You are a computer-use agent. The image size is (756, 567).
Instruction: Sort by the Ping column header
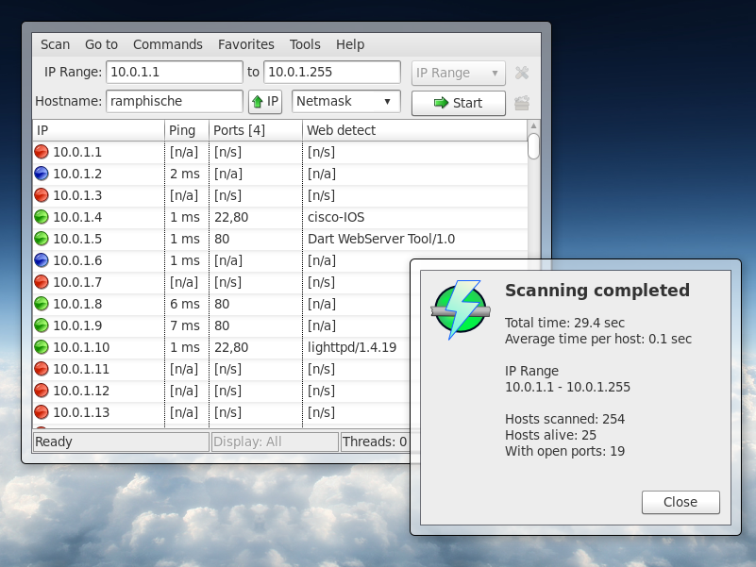pyautogui.click(x=187, y=130)
